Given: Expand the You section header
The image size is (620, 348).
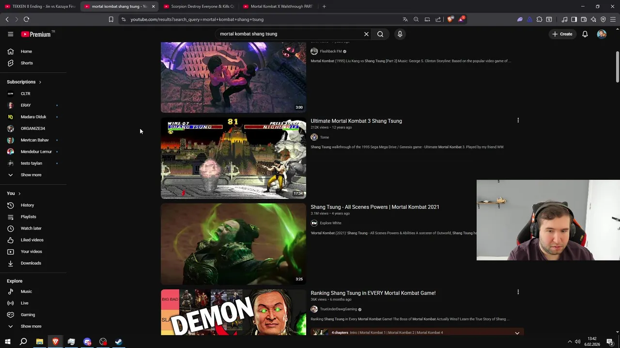Looking at the screenshot, I should (x=14, y=193).
